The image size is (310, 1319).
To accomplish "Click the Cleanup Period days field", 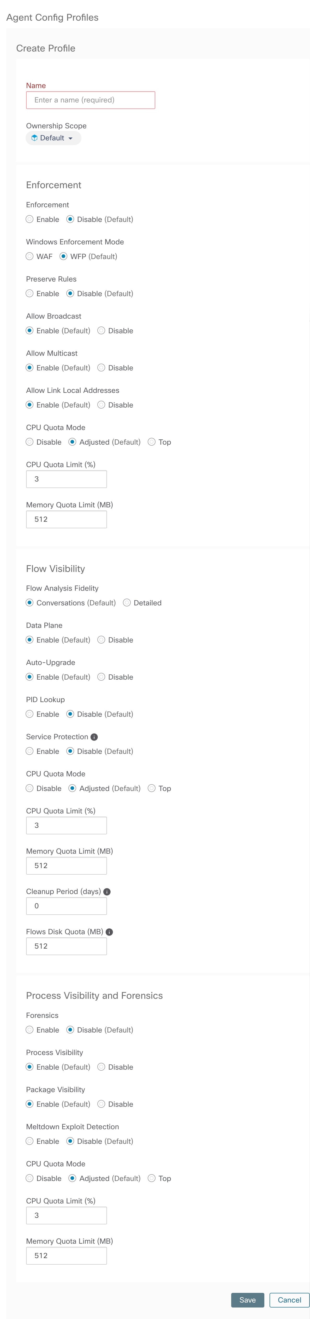I will coord(67,906).
